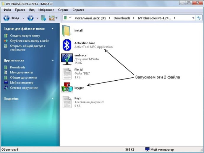
Task: Go to Downloads in Other Places
Action: [18, 67]
